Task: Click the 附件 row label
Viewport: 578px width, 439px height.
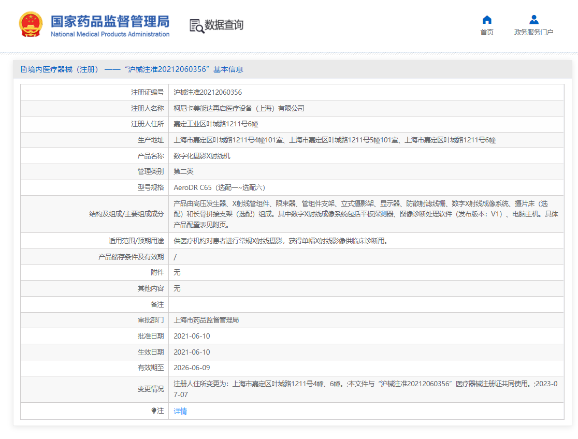Action: coord(157,272)
